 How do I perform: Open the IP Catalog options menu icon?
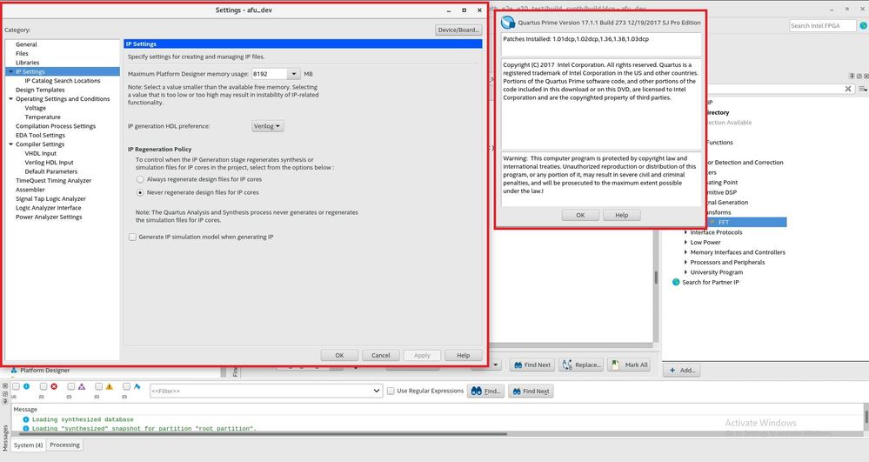point(863,89)
